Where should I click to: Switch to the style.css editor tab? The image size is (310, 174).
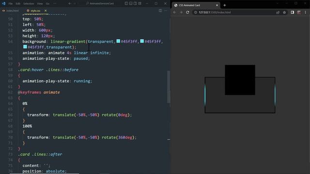(33, 11)
